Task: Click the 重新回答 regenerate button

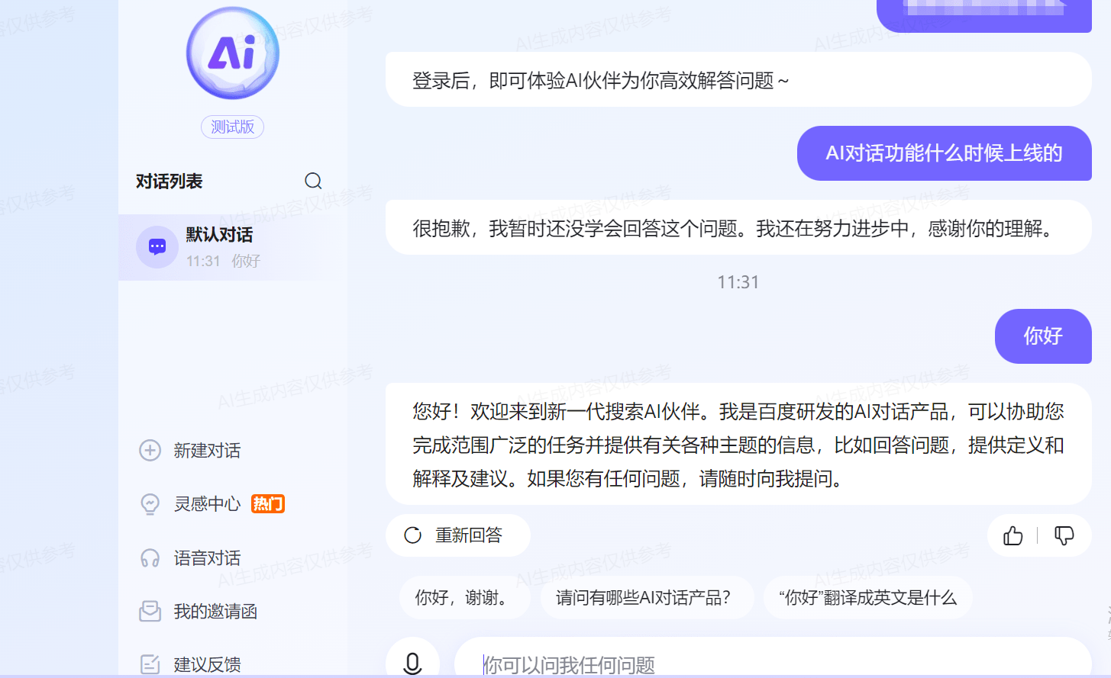Action: click(x=458, y=535)
